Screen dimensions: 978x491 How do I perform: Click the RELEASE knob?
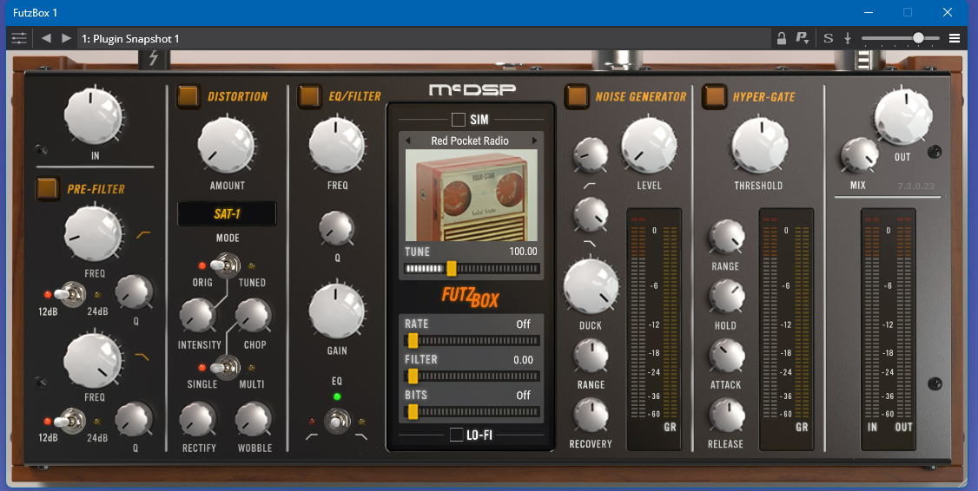[727, 415]
